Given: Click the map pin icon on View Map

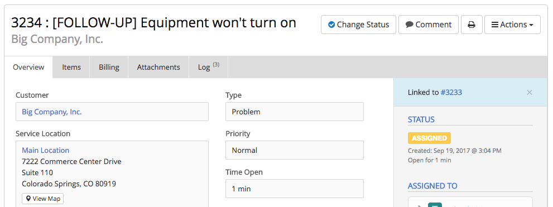Looking at the screenshot, I should pyautogui.click(x=29, y=199).
